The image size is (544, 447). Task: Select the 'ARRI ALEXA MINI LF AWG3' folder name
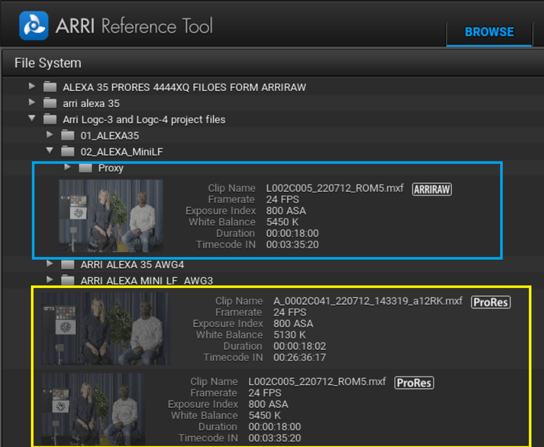pyautogui.click(x=146, y=280)
